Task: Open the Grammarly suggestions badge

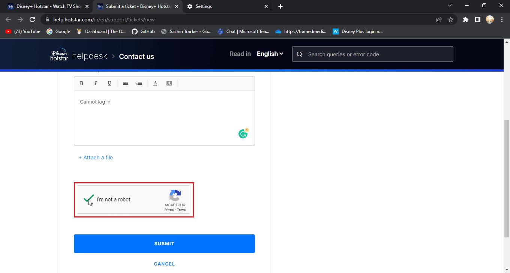Action: point(243,133)
